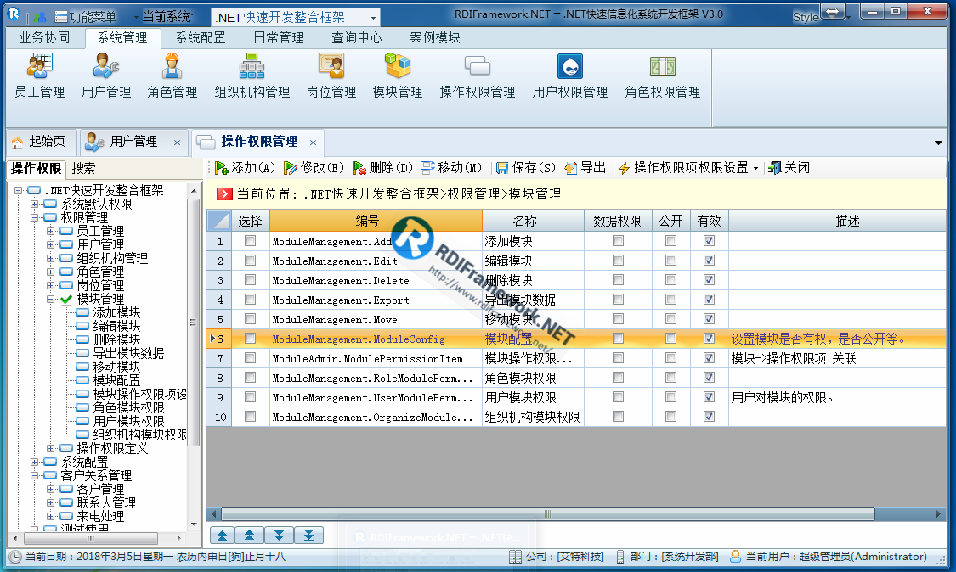Image resolution: width=956 pixels, height=572 pixels.
Task: Collapse 客户关系管理 tree node
Action: pos(35,475)
